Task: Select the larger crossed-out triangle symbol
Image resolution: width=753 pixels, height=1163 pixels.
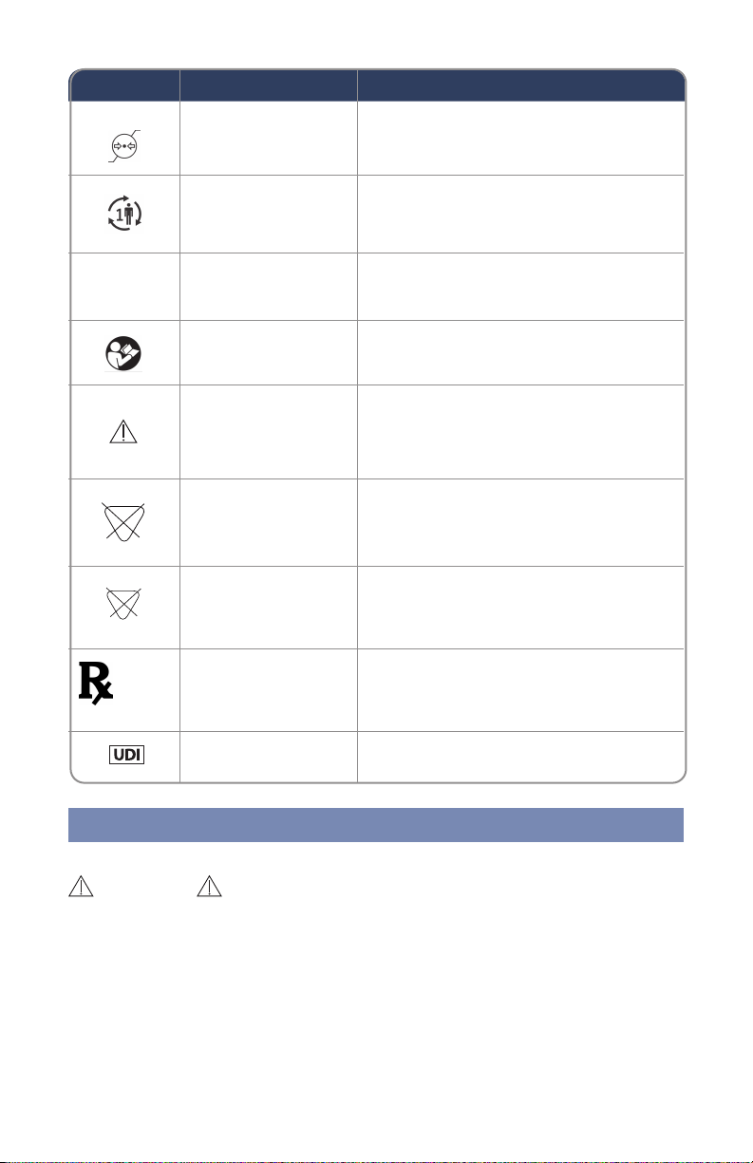Action: click(125, 522)
